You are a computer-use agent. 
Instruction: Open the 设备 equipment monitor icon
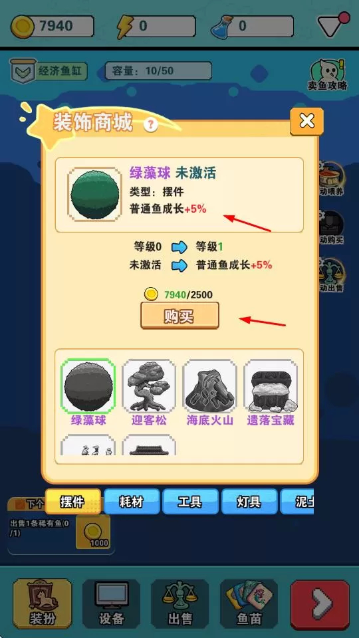pos(112,604)
